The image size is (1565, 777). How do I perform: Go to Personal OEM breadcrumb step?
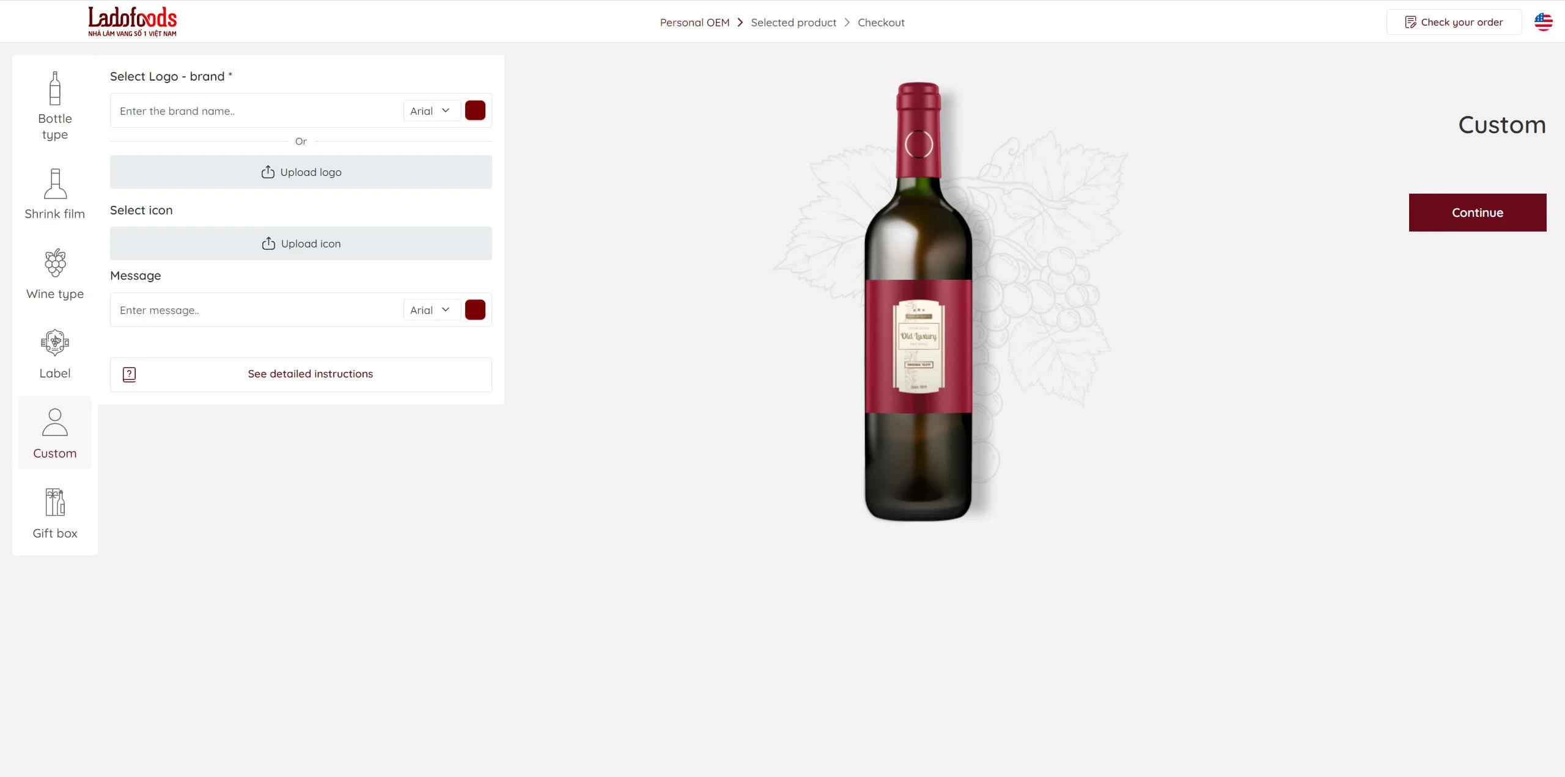694,23
